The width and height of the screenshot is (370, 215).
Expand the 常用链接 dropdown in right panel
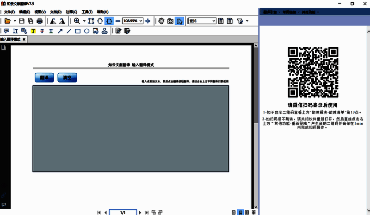coord(291,12)
